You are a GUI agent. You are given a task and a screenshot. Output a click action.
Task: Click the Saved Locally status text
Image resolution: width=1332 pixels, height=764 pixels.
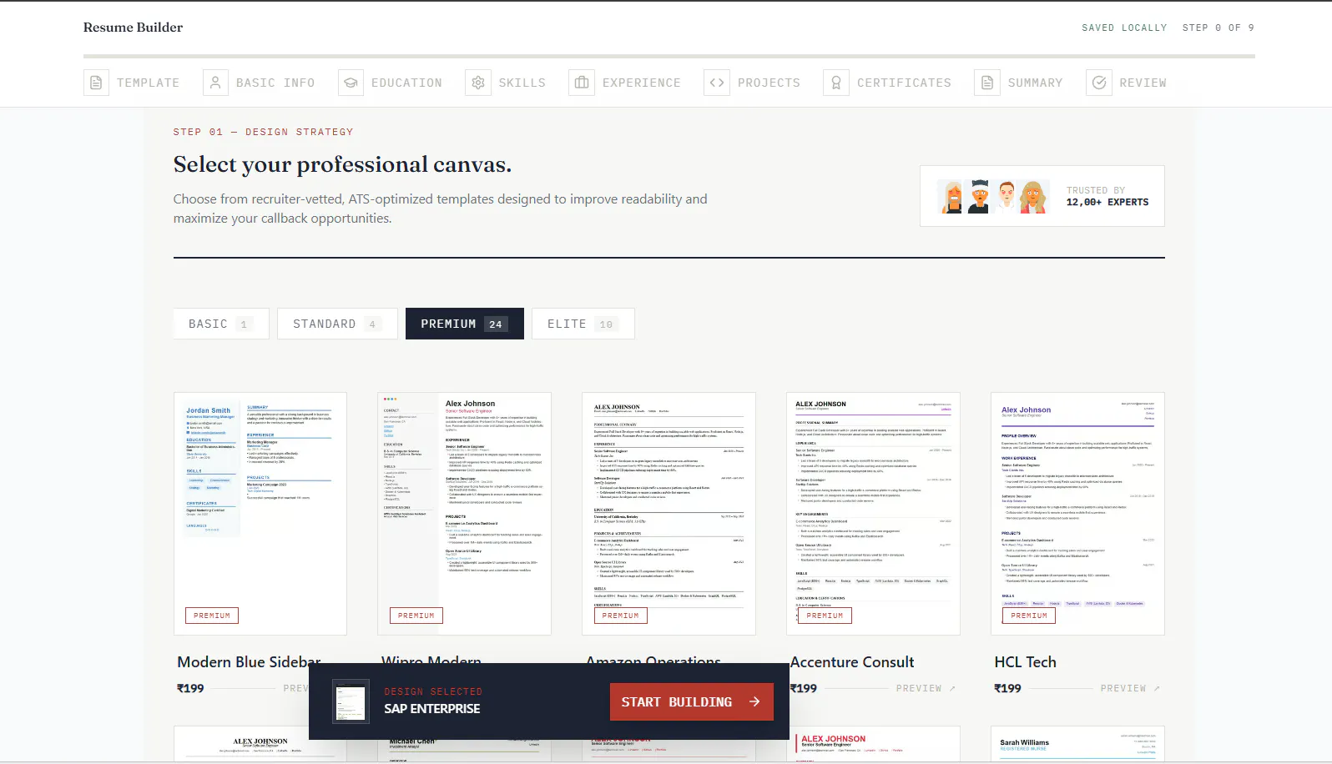pyautogui.click(x=1124, y=28)
